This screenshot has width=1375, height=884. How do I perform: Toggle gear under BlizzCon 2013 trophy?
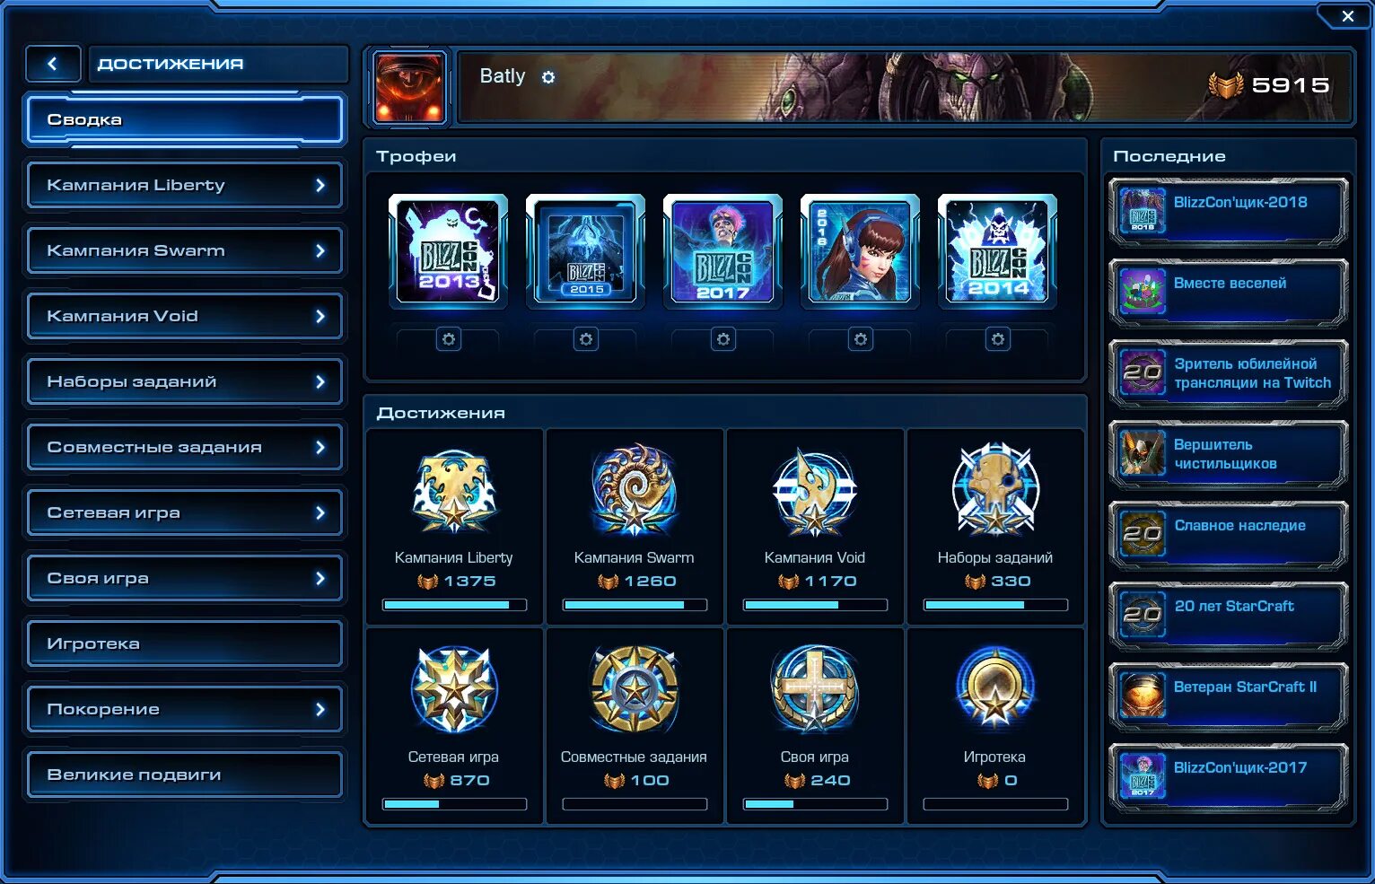[x=449, y=339]
